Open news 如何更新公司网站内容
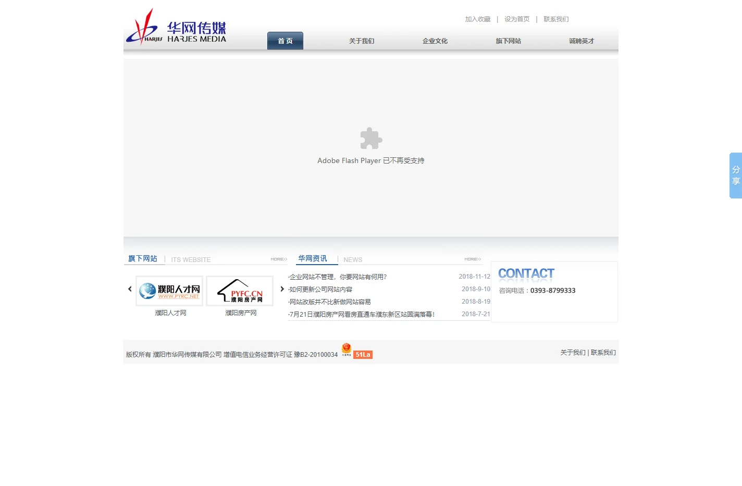This screenshot has height=486, width=742. click(x=320, y=290)
